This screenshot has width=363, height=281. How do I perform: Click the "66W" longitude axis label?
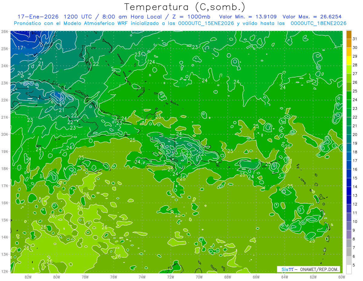click(256, 277)
